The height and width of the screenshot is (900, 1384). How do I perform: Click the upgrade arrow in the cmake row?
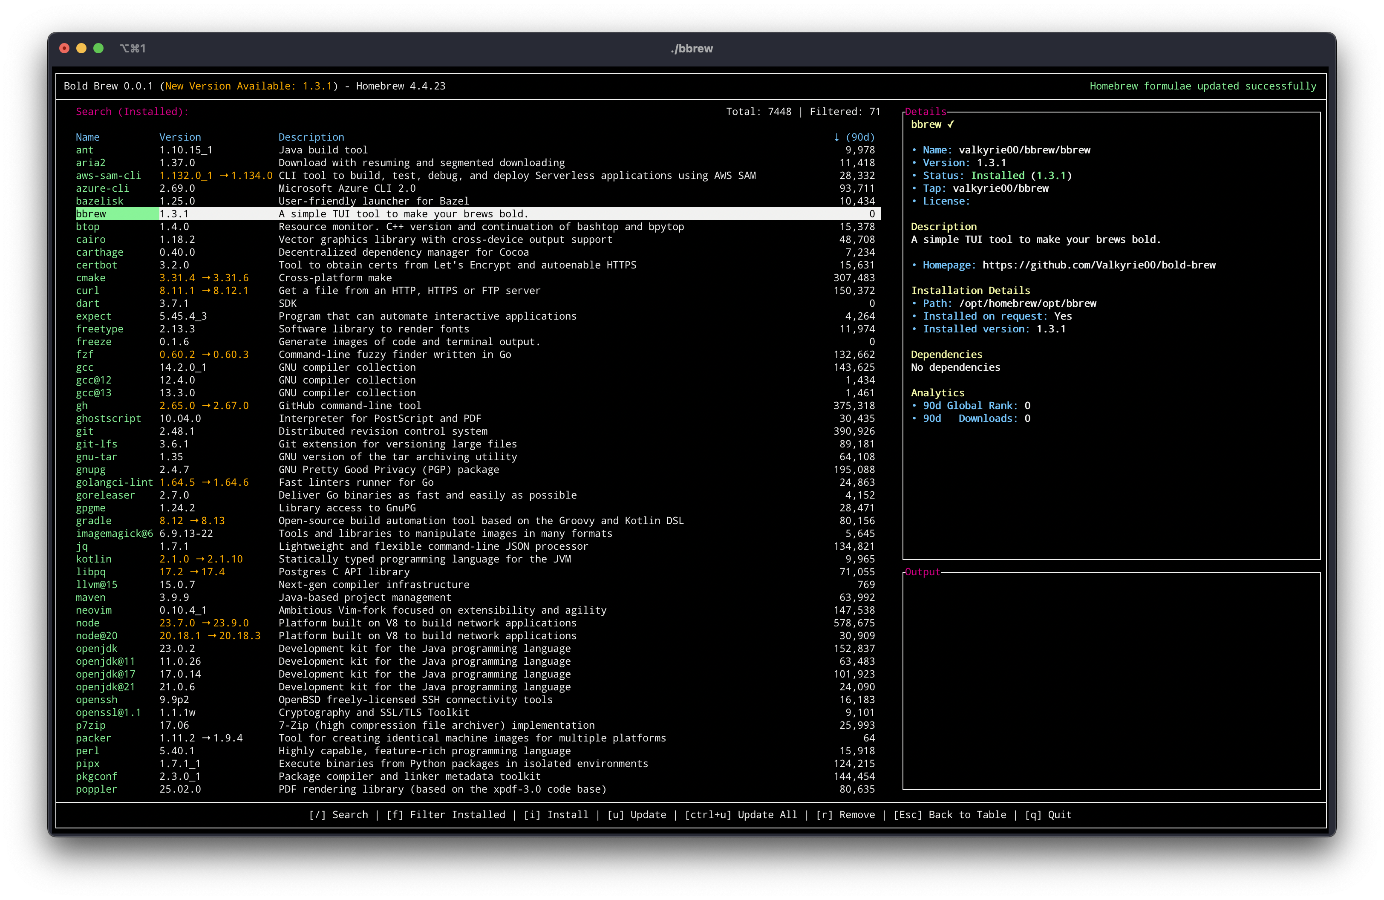pos(206,278)
